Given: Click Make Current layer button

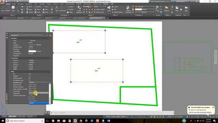Looking at the screenshot, I should (x=99, y=9).
